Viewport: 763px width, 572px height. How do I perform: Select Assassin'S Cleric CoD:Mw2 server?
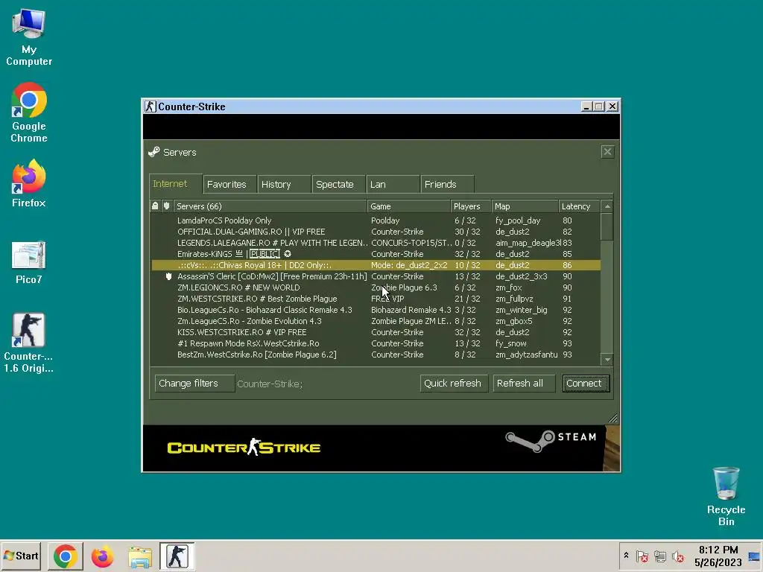(x=376, y=276)
